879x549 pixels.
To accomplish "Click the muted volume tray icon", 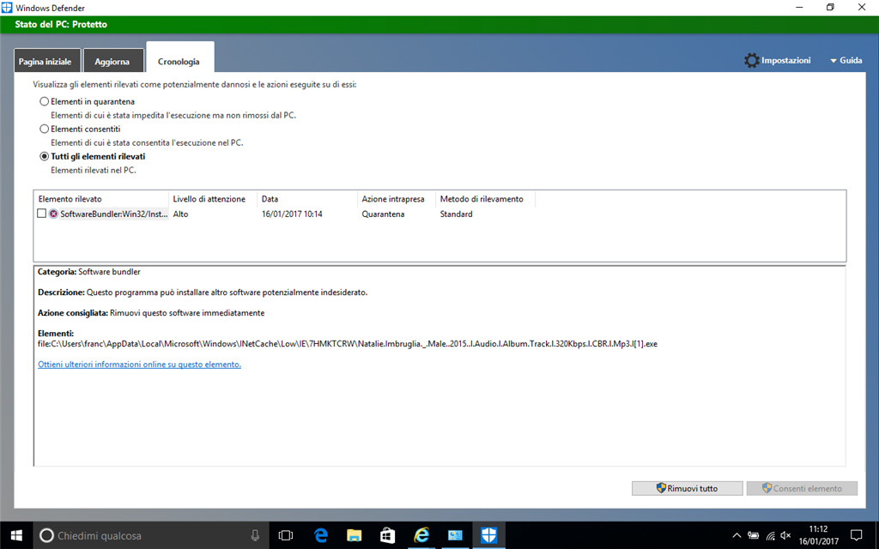I will point(785,535).
